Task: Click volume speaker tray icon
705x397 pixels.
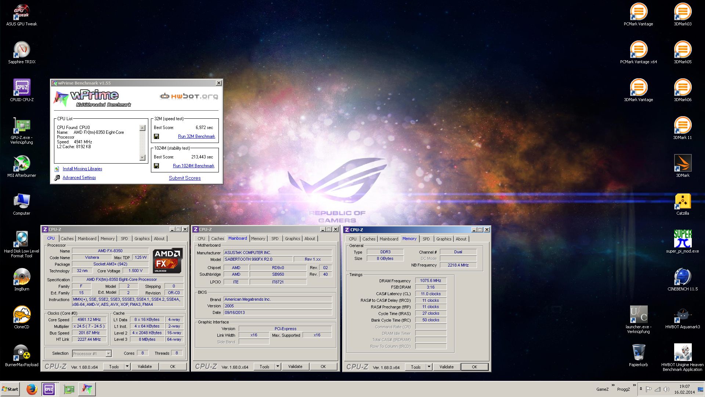Action: click(667, 389)
